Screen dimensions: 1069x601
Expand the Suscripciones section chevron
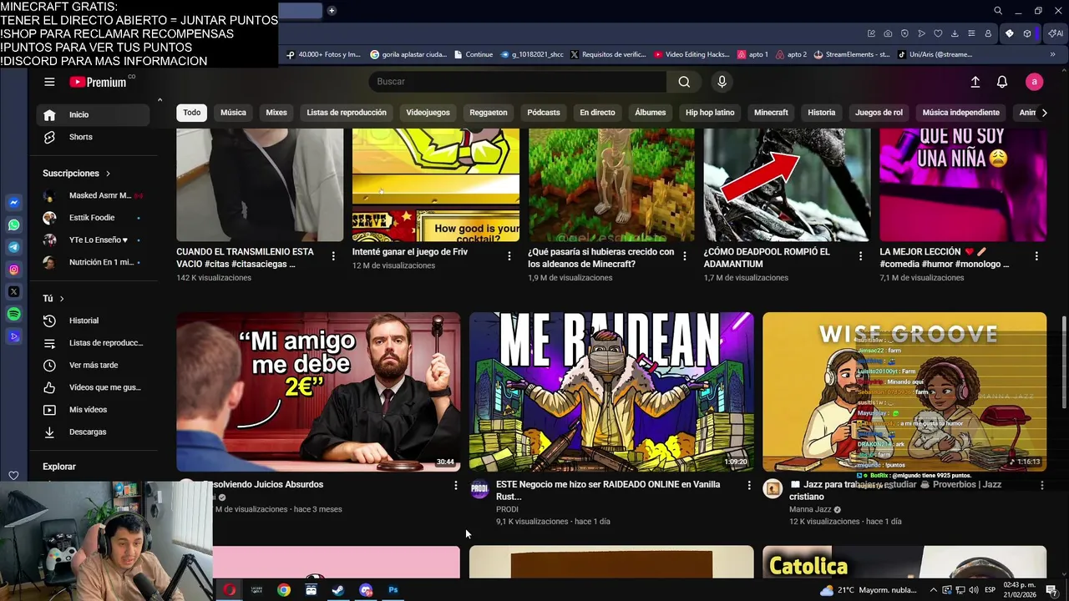pos(108,174)
